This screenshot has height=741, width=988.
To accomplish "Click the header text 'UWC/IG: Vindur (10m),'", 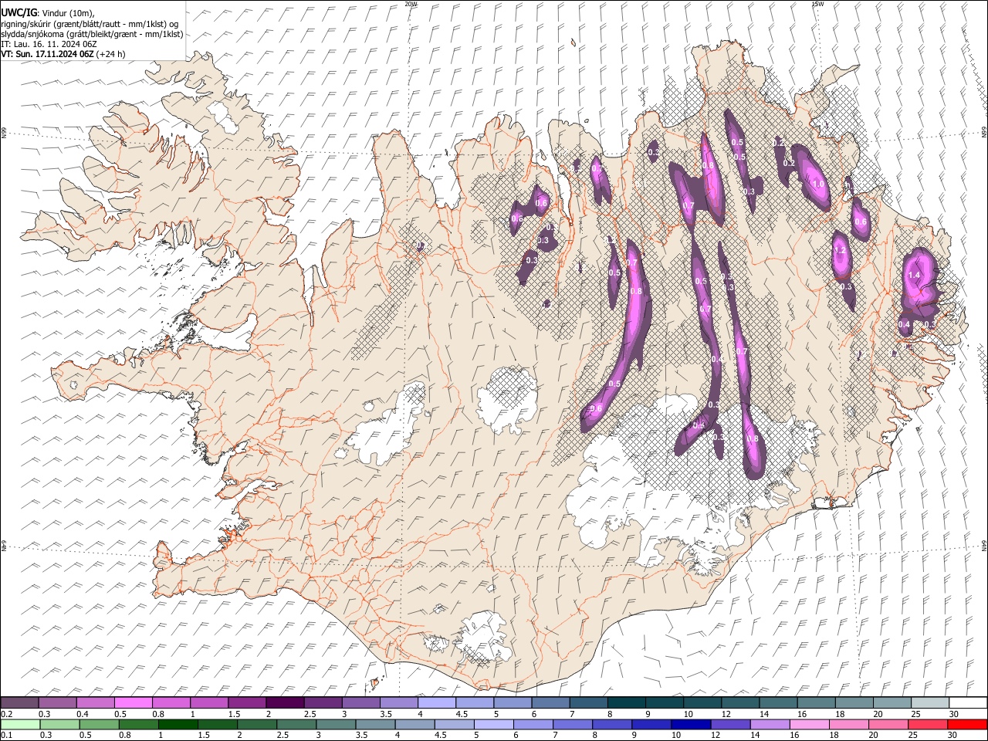I will click(48, 13).
